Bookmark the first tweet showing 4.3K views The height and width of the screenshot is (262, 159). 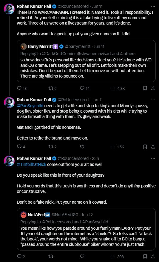pyautogui.click(x=145, y=88)
